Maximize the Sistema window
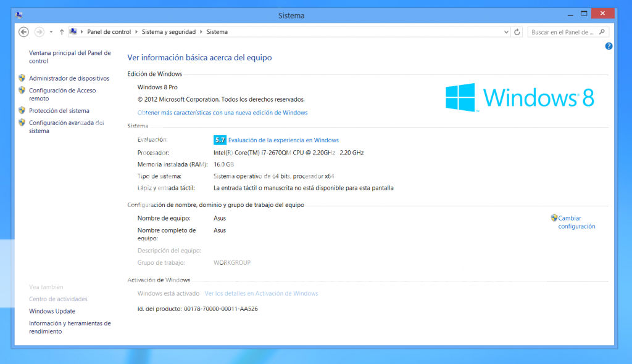 click(x=584, y=14)
